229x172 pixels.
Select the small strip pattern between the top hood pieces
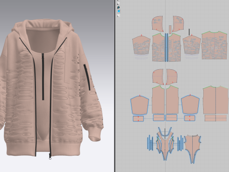pyautogui.click(x=170, y=30)
